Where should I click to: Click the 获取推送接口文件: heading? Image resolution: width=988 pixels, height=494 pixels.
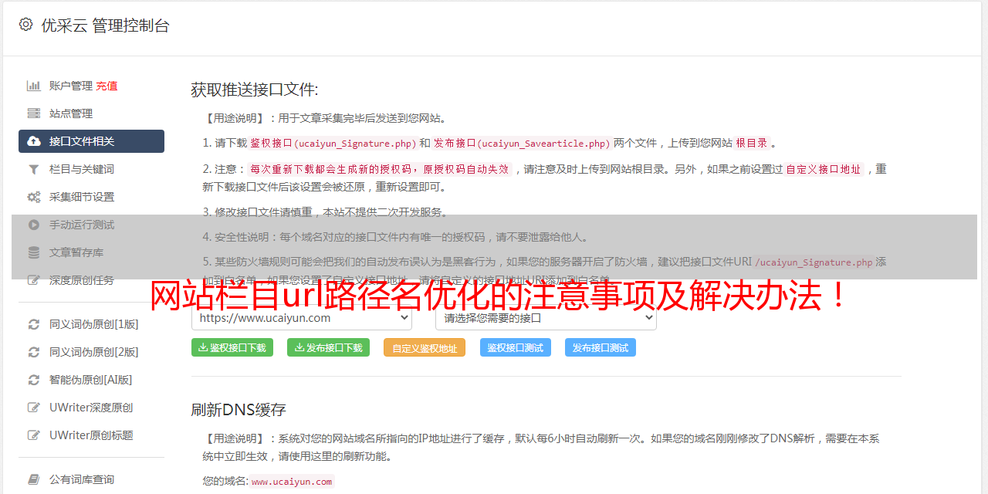pos(255,90)
